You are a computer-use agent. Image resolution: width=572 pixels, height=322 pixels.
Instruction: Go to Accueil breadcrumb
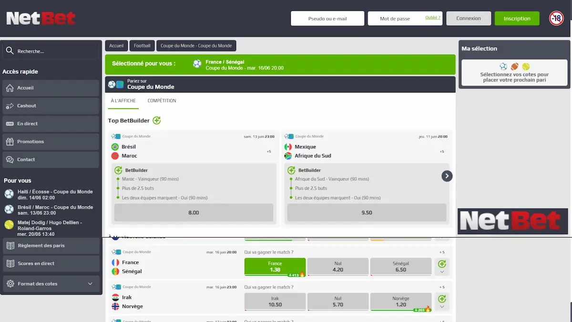pos(116,46)
